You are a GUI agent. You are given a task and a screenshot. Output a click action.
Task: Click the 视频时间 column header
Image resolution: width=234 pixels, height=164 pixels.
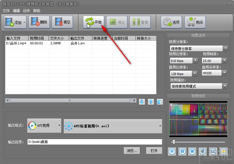pyautogui.click(x=39, y=38)
